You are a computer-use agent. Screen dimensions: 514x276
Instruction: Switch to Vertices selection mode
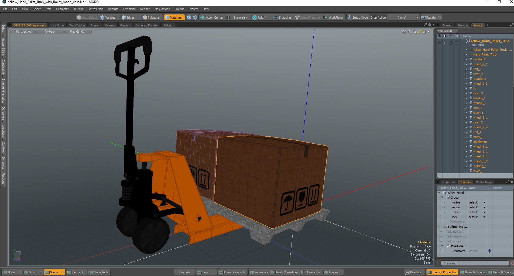(108, 18)
